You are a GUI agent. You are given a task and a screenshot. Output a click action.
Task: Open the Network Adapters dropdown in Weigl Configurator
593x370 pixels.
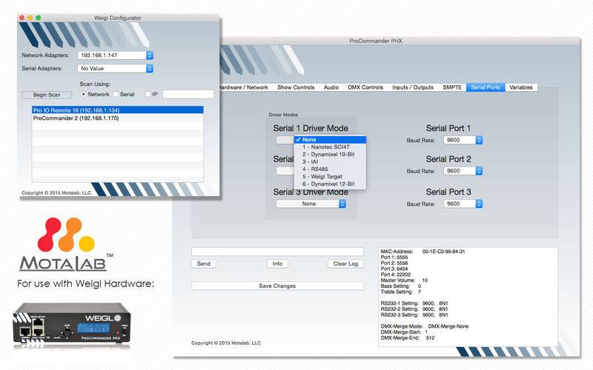(116, 55)
